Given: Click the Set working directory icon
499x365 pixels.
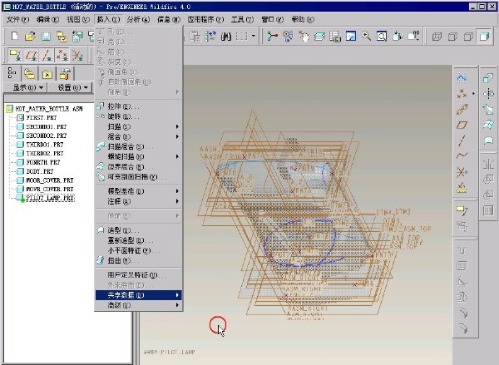Looking at the screenshot, I should 62,37.
